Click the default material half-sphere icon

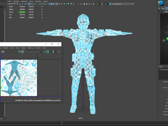(x=54, y=4)
